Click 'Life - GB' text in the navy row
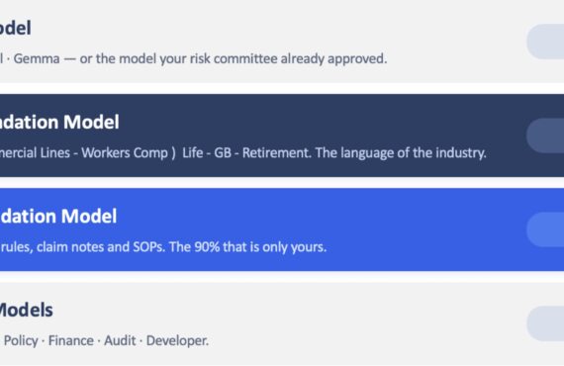The image size is (564, 366). pyautogui.click(x=207, y=152)
